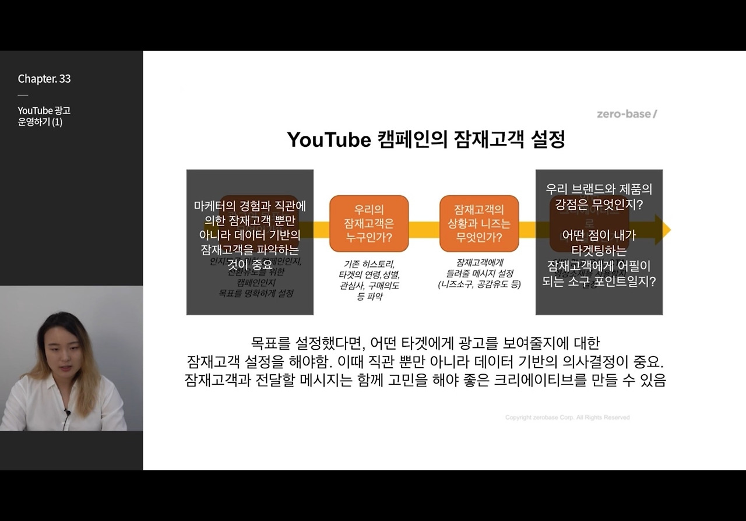The height and width of the screenshot is (521, 746).
Task: Select the line starting "잠재고객과 전달할 메시지는"
Action: click(x=425, y=380)
